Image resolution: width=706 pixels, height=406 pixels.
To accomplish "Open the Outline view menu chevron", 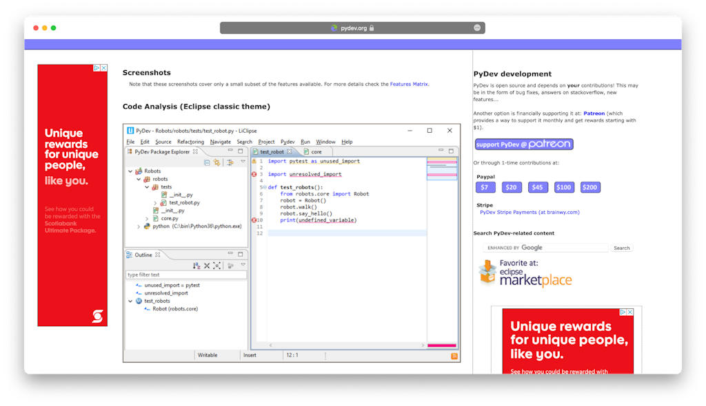I will (243, 265).
